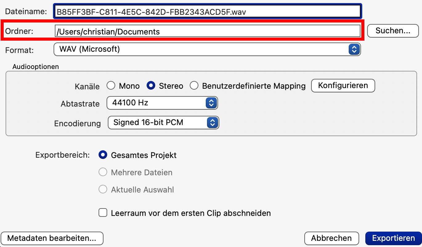
Task: Choose the Mehrere Dateien option
Action: click(x=103, y=172)
